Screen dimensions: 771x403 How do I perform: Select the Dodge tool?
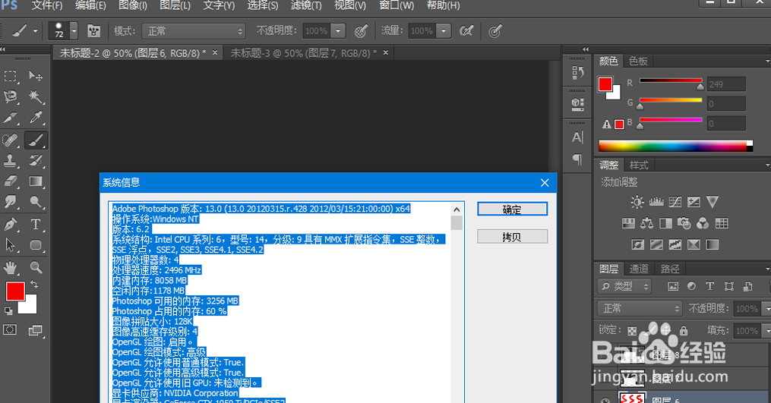coord(36,202)
